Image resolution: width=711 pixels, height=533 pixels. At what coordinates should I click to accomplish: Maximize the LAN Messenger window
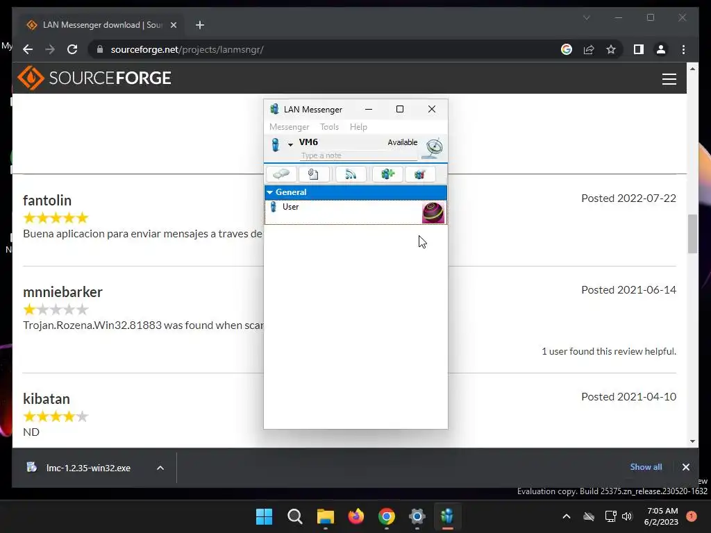point(400,109)
